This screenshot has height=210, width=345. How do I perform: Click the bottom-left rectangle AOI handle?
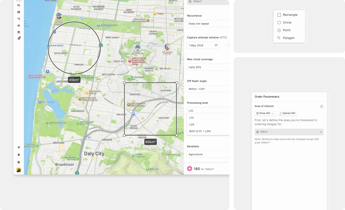pos(124,135)
